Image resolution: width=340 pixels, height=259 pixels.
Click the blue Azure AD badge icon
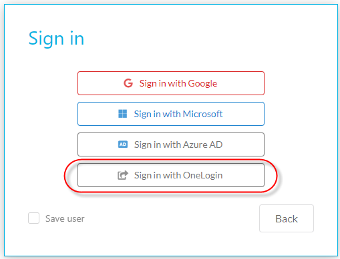coord(123,144)
